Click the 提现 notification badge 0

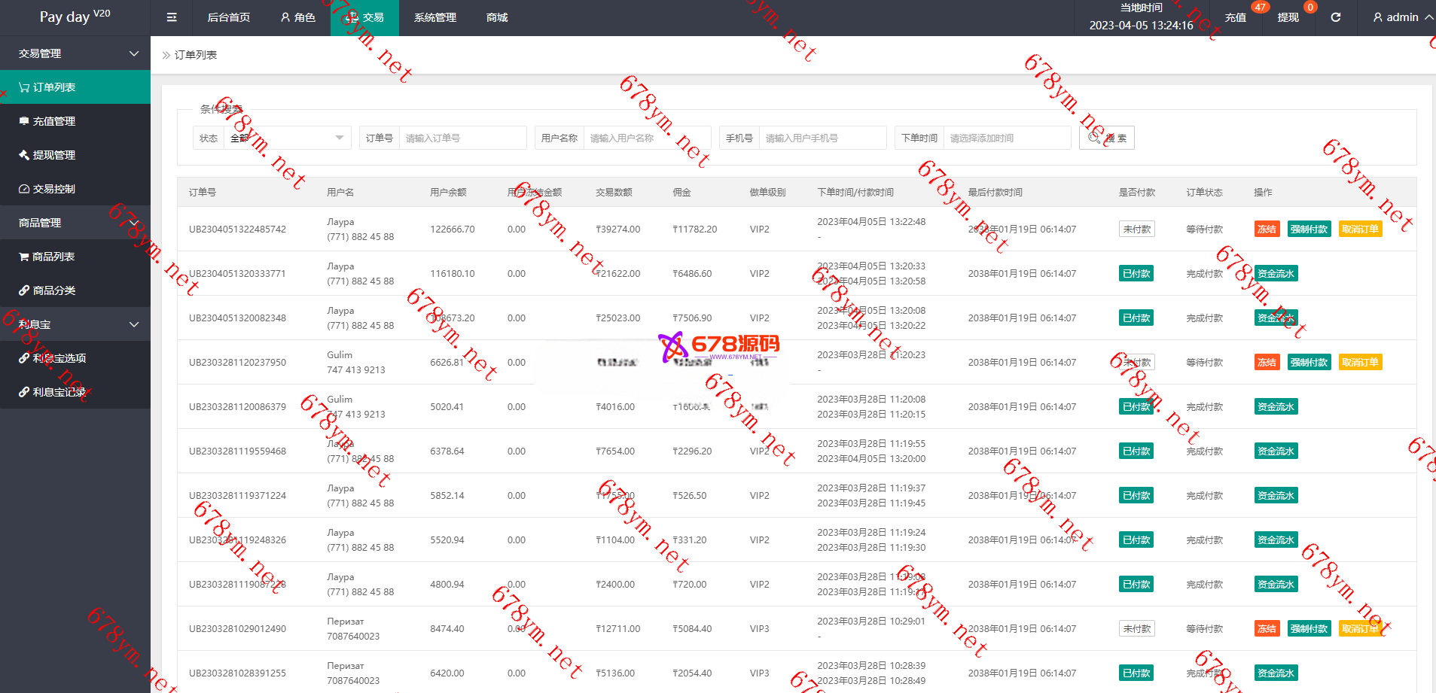(x=1310, y=7)
